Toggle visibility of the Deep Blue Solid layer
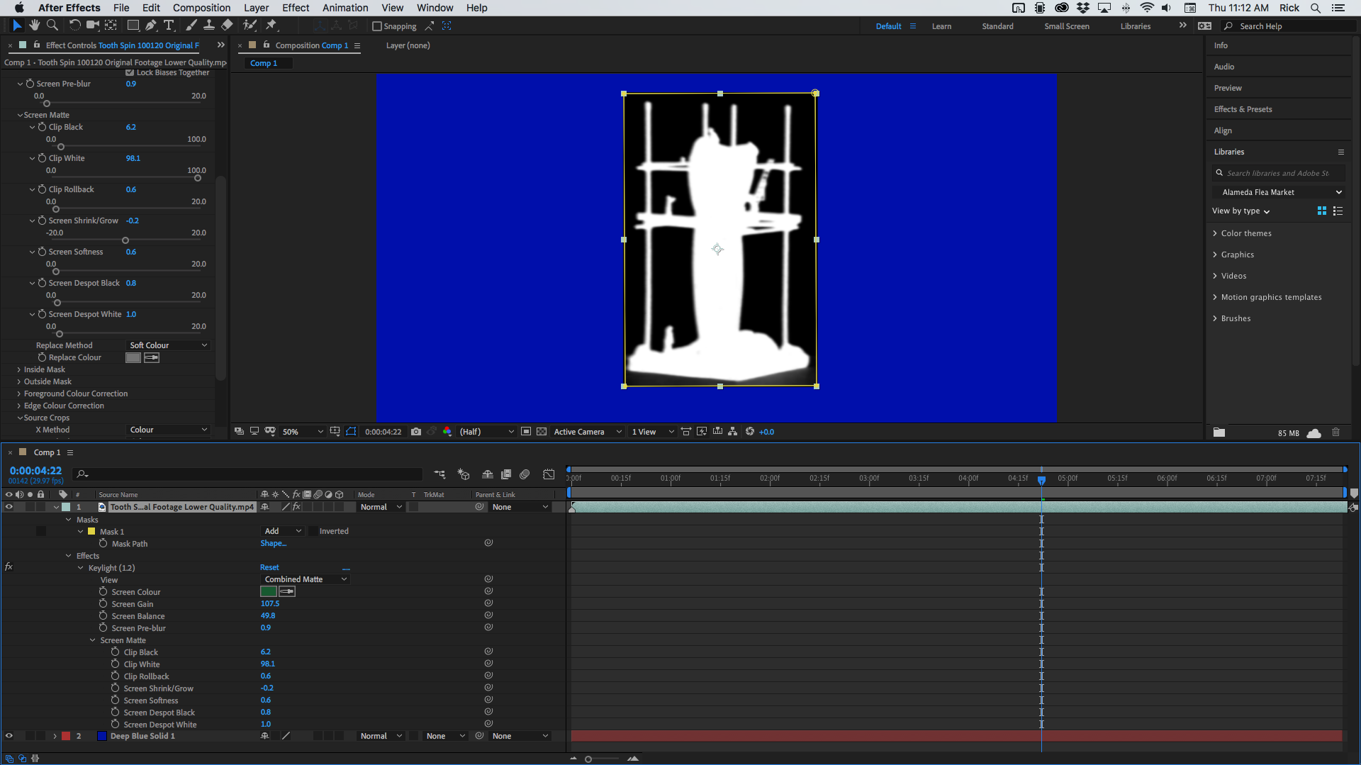This screenshot has width=1361, height=765. [x=9, y=736]
